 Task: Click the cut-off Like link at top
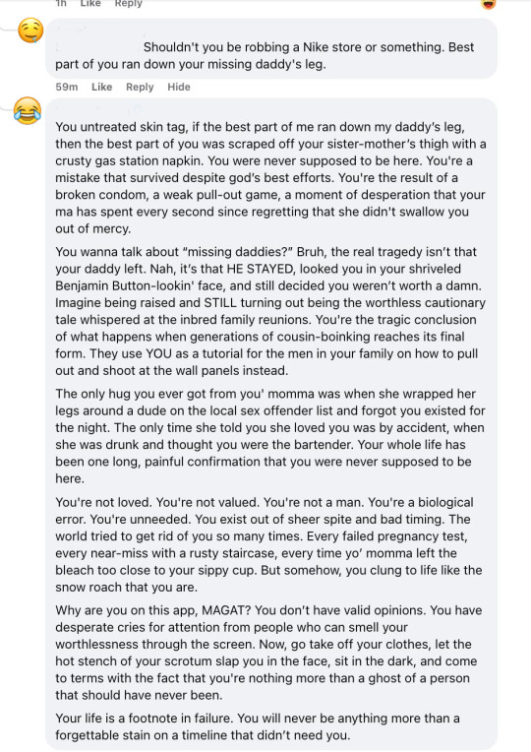90,3
